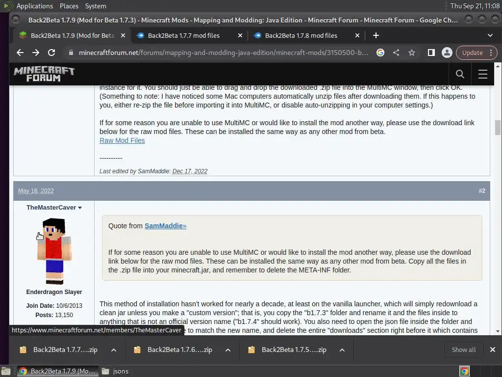Open the forum hamburger menu
Image resolution: width=502 pixels, height=377 pixels.
click(x=483, y=74)
